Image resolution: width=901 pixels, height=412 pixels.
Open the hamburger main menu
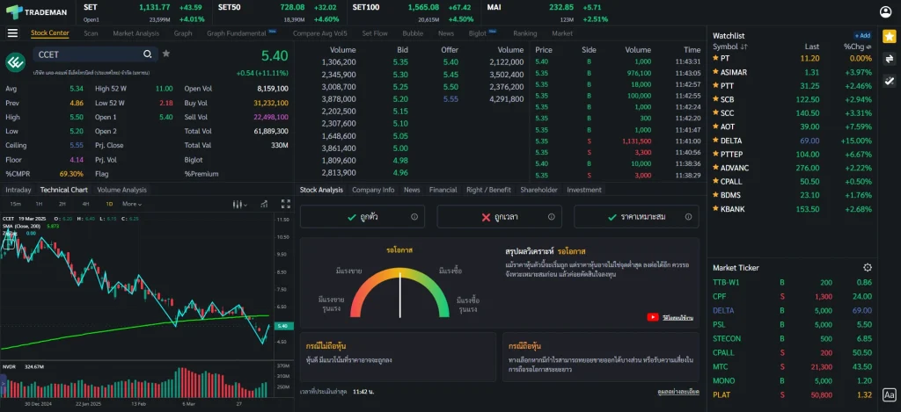(12, 33)
